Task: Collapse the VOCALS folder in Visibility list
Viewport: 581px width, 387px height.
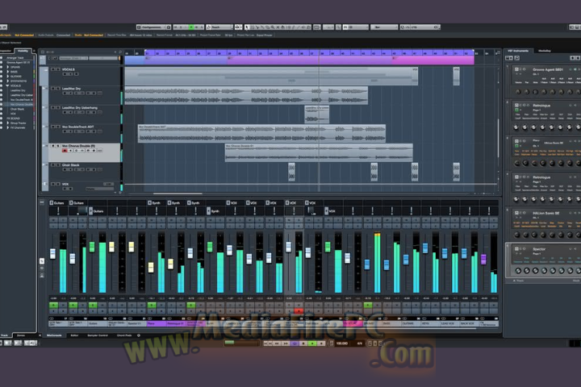Action: pos(7,85)
